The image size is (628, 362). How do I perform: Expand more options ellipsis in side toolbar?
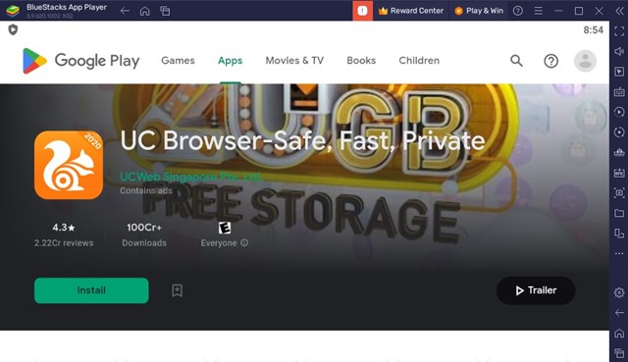coord(619,253)
